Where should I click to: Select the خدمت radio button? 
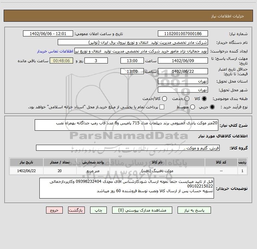coord(187,99)
